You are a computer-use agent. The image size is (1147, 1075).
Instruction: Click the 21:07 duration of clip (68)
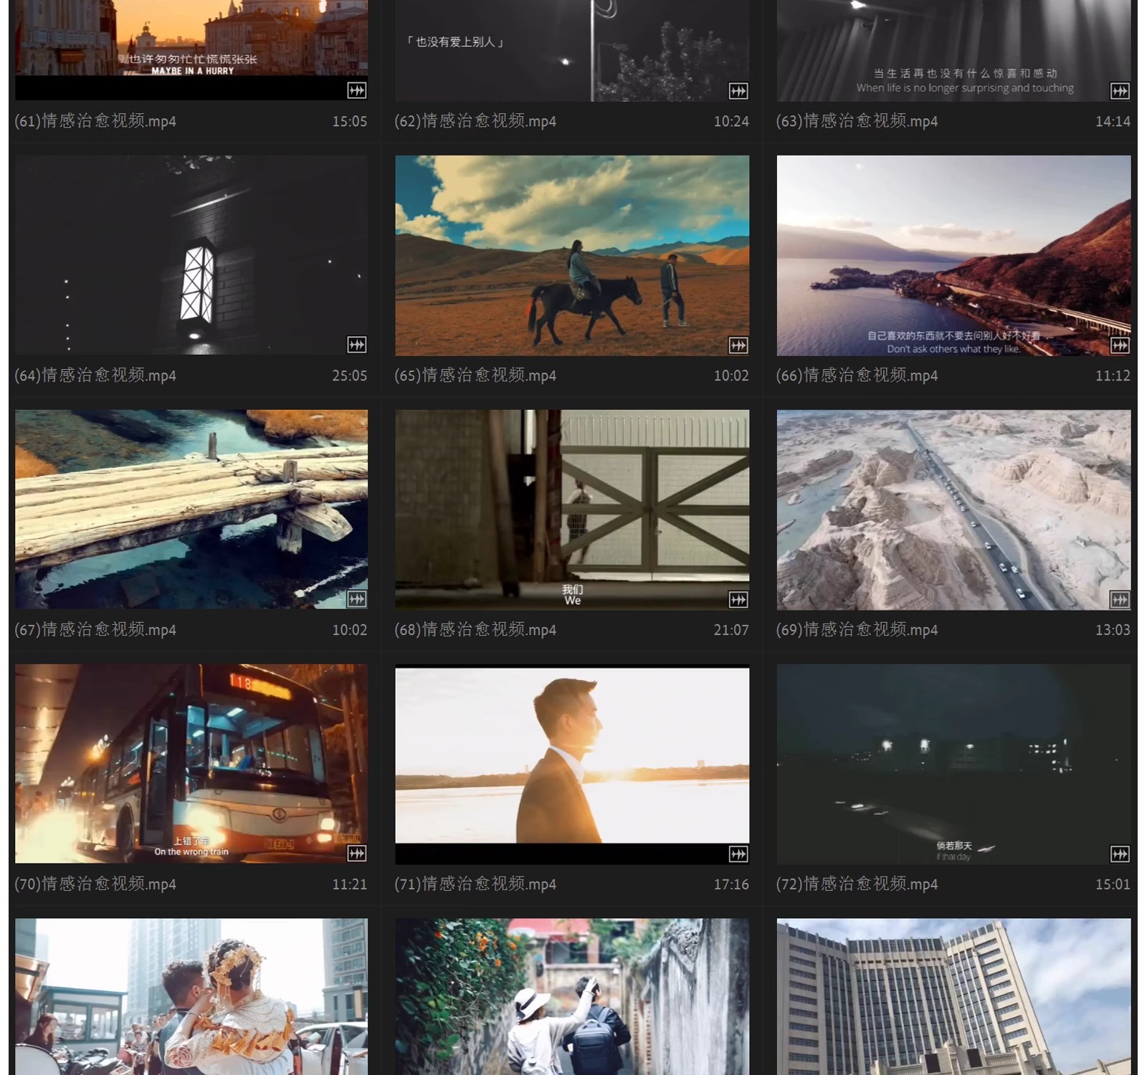point(731,631)
